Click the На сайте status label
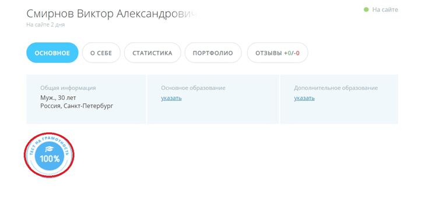 pos(385,10)
